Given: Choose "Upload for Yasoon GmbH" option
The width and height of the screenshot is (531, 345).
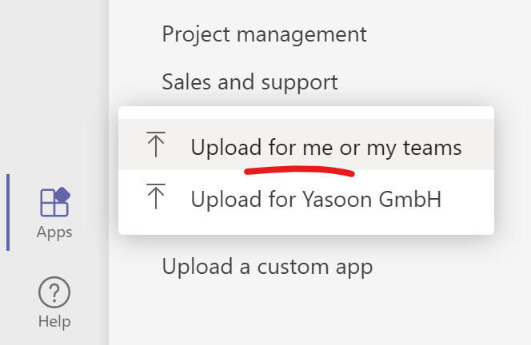Looking at the screenshot, I should coord(316,198).
